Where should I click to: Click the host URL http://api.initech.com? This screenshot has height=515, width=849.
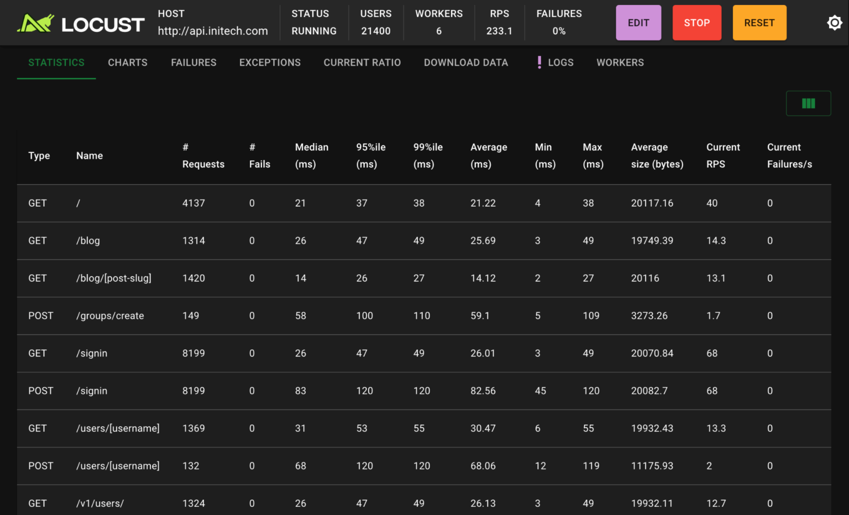213,31
